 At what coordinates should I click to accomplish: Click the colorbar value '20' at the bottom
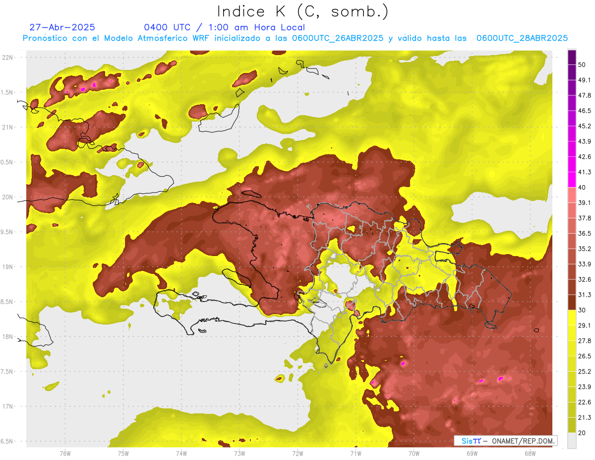pyautogui.click(x=582, y=433)
